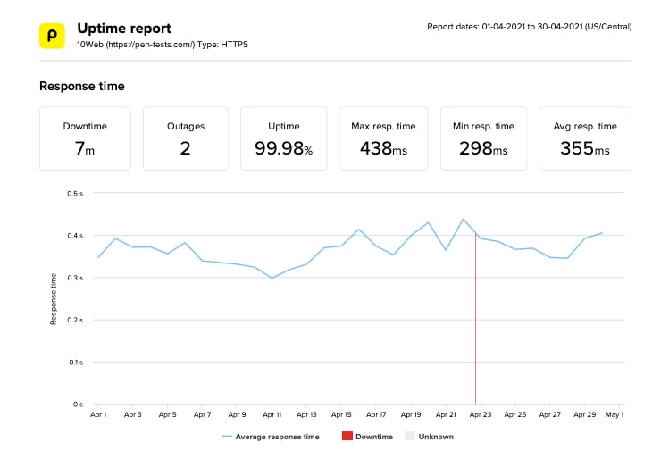Click the May 1 axis label
This screenshot has height=451, width=669.
(x=615, y=414)
